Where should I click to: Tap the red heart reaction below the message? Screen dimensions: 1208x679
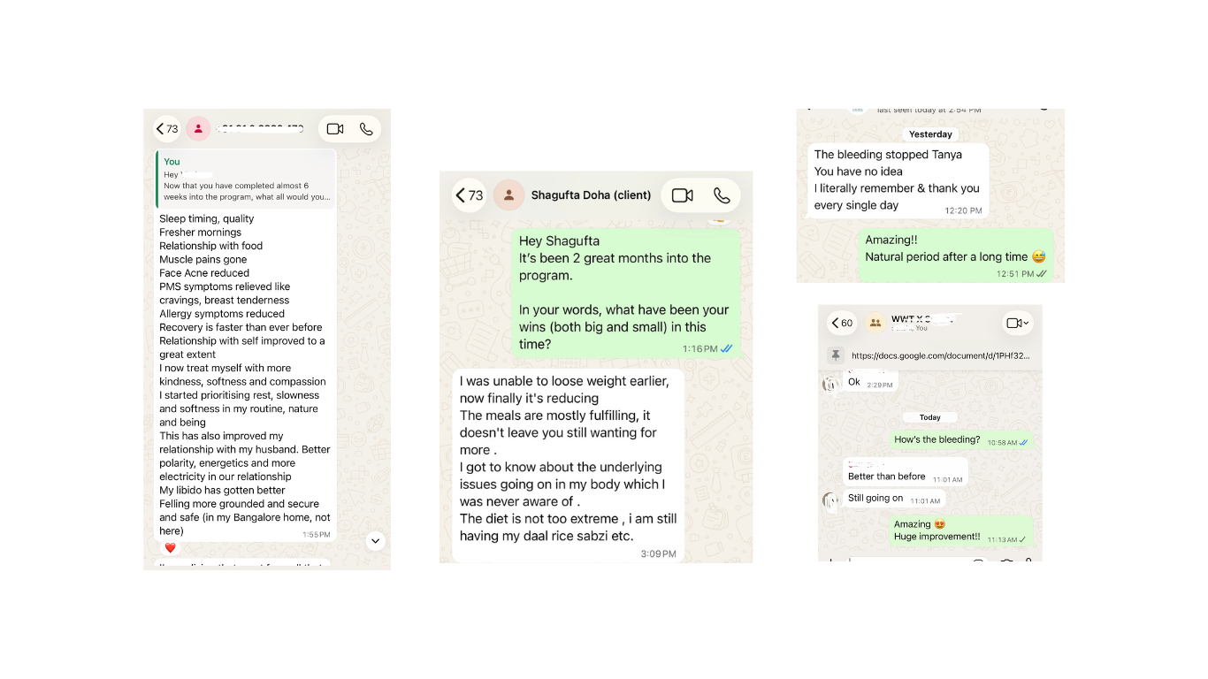point(170,548)
